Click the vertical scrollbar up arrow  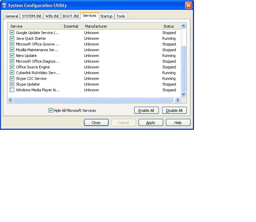[183, 26]
